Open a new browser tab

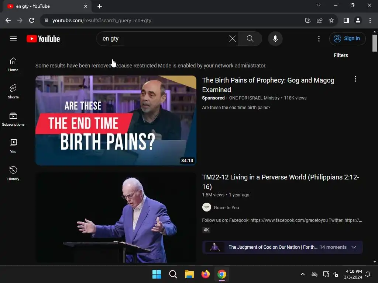pyautogui.click(x=100, y=6)
